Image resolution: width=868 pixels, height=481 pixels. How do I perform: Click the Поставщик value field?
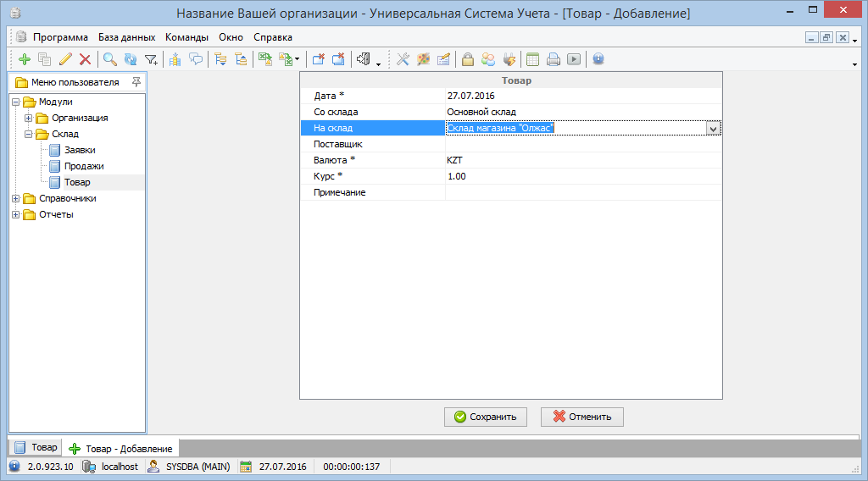tap(583, 144)
